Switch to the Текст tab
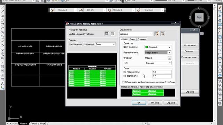Screen dimensions: 223x125 [132, 39]
